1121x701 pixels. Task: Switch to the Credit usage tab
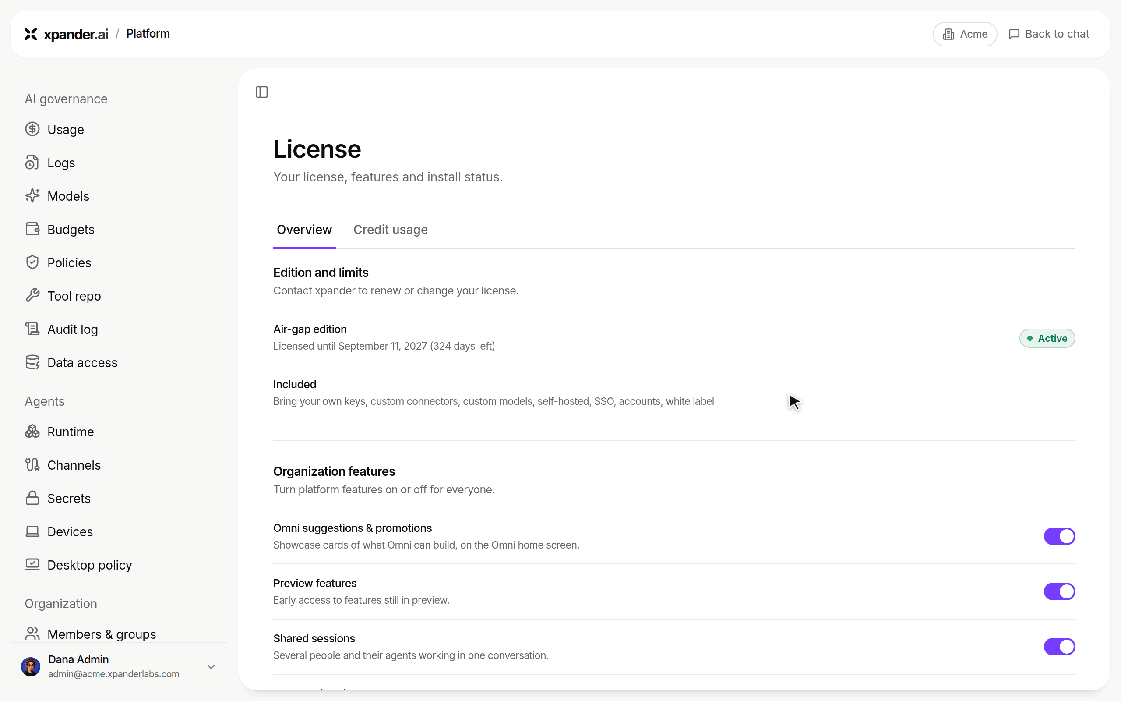(x=391, y=230)
